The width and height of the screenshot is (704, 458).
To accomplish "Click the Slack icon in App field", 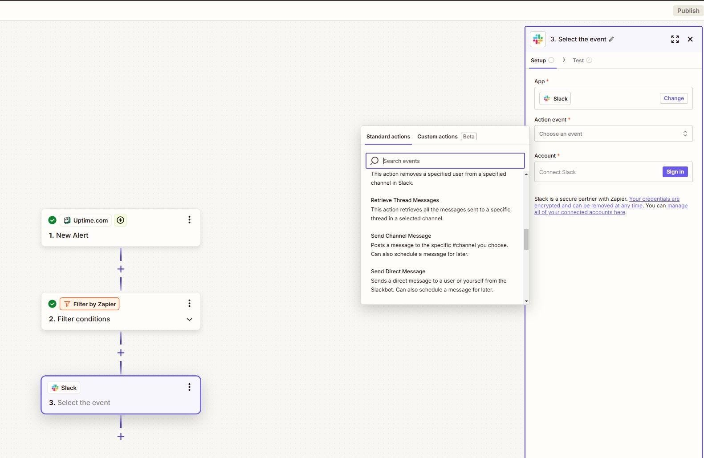I will pos(547,98).
